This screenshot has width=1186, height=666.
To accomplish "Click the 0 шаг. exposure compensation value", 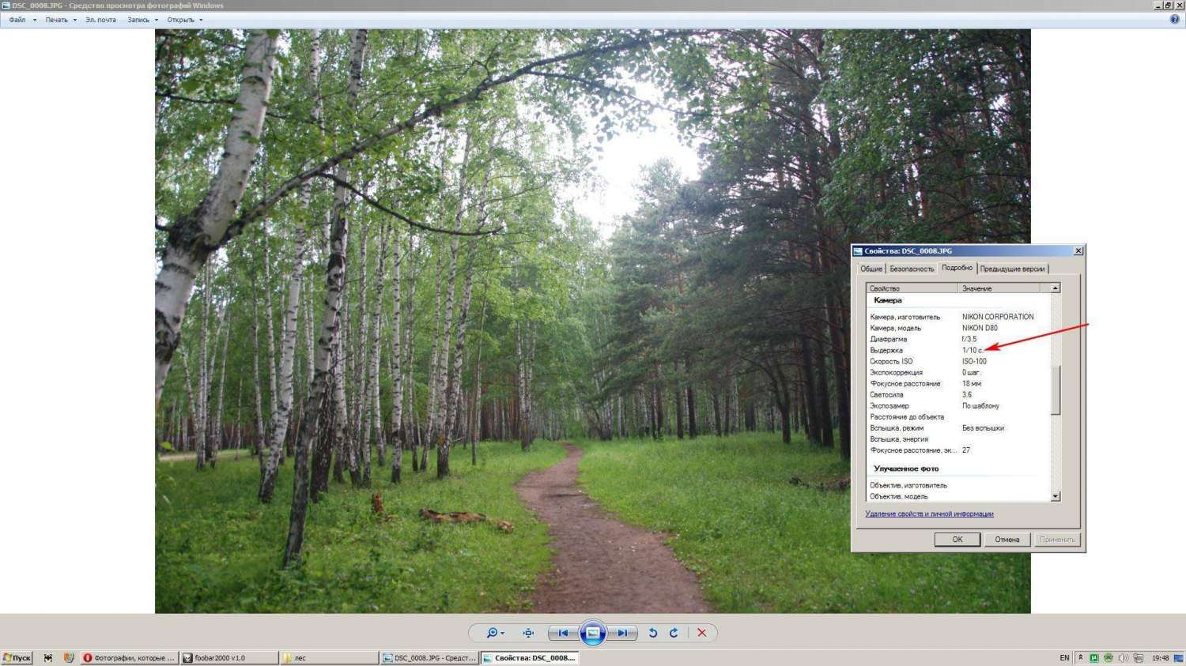I will 971,372.
